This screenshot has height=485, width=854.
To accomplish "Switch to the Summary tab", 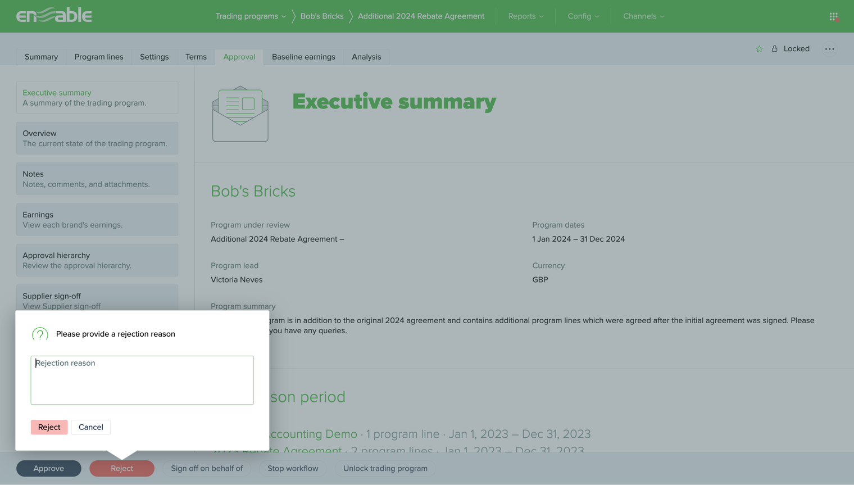I will 41,57.
